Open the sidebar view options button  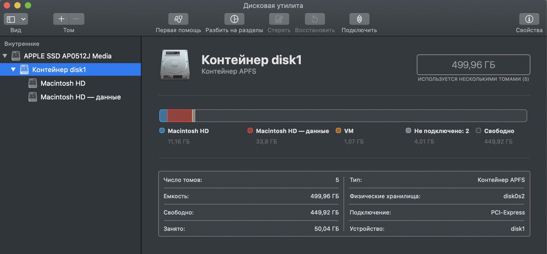pos(16,19)
